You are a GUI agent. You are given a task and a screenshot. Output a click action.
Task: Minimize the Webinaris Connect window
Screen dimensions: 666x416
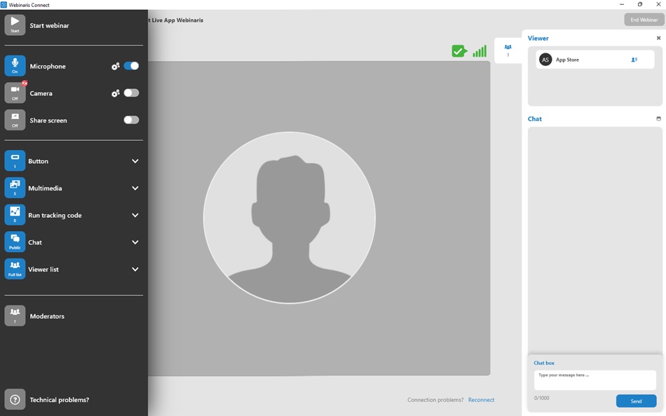(x=622, y=4)
